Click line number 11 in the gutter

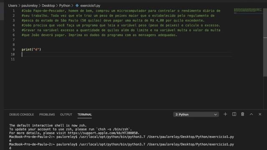coord(13,59)
